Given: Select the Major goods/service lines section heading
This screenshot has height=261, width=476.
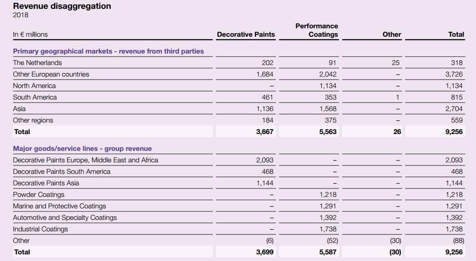Looking at the screenshot, I should pyautogui.click(x=82, y=149).
